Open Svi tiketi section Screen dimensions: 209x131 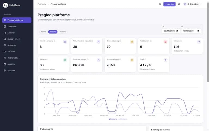point(17,52)
